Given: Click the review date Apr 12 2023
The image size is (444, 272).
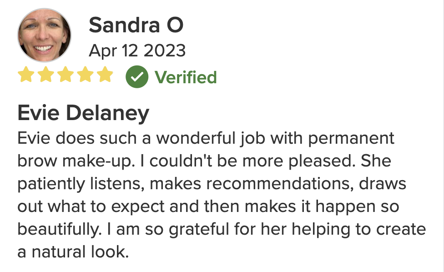Looking at the screenshot, I should tap(137, 50).
